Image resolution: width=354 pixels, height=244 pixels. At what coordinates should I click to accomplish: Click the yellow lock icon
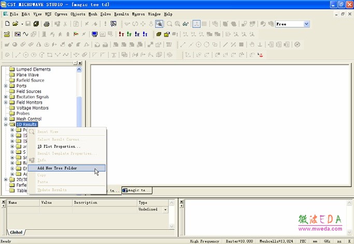pos(167,34)
